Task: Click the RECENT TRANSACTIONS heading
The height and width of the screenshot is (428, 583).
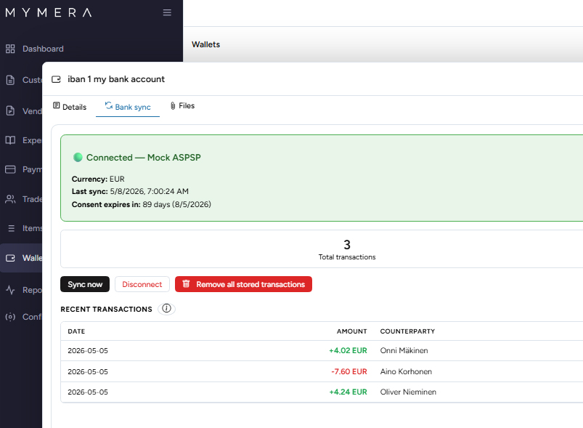Action: (106, 310)
